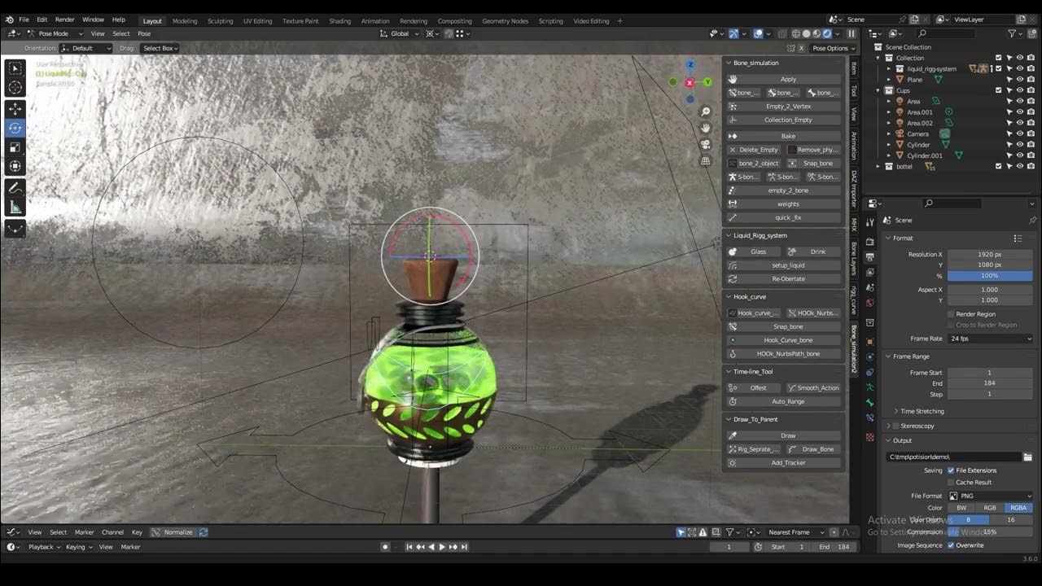Enable the Cache Result checkbox
The width and height of the screenshot is (1042, 586).
pyautogui.click(x=951, y=483)
